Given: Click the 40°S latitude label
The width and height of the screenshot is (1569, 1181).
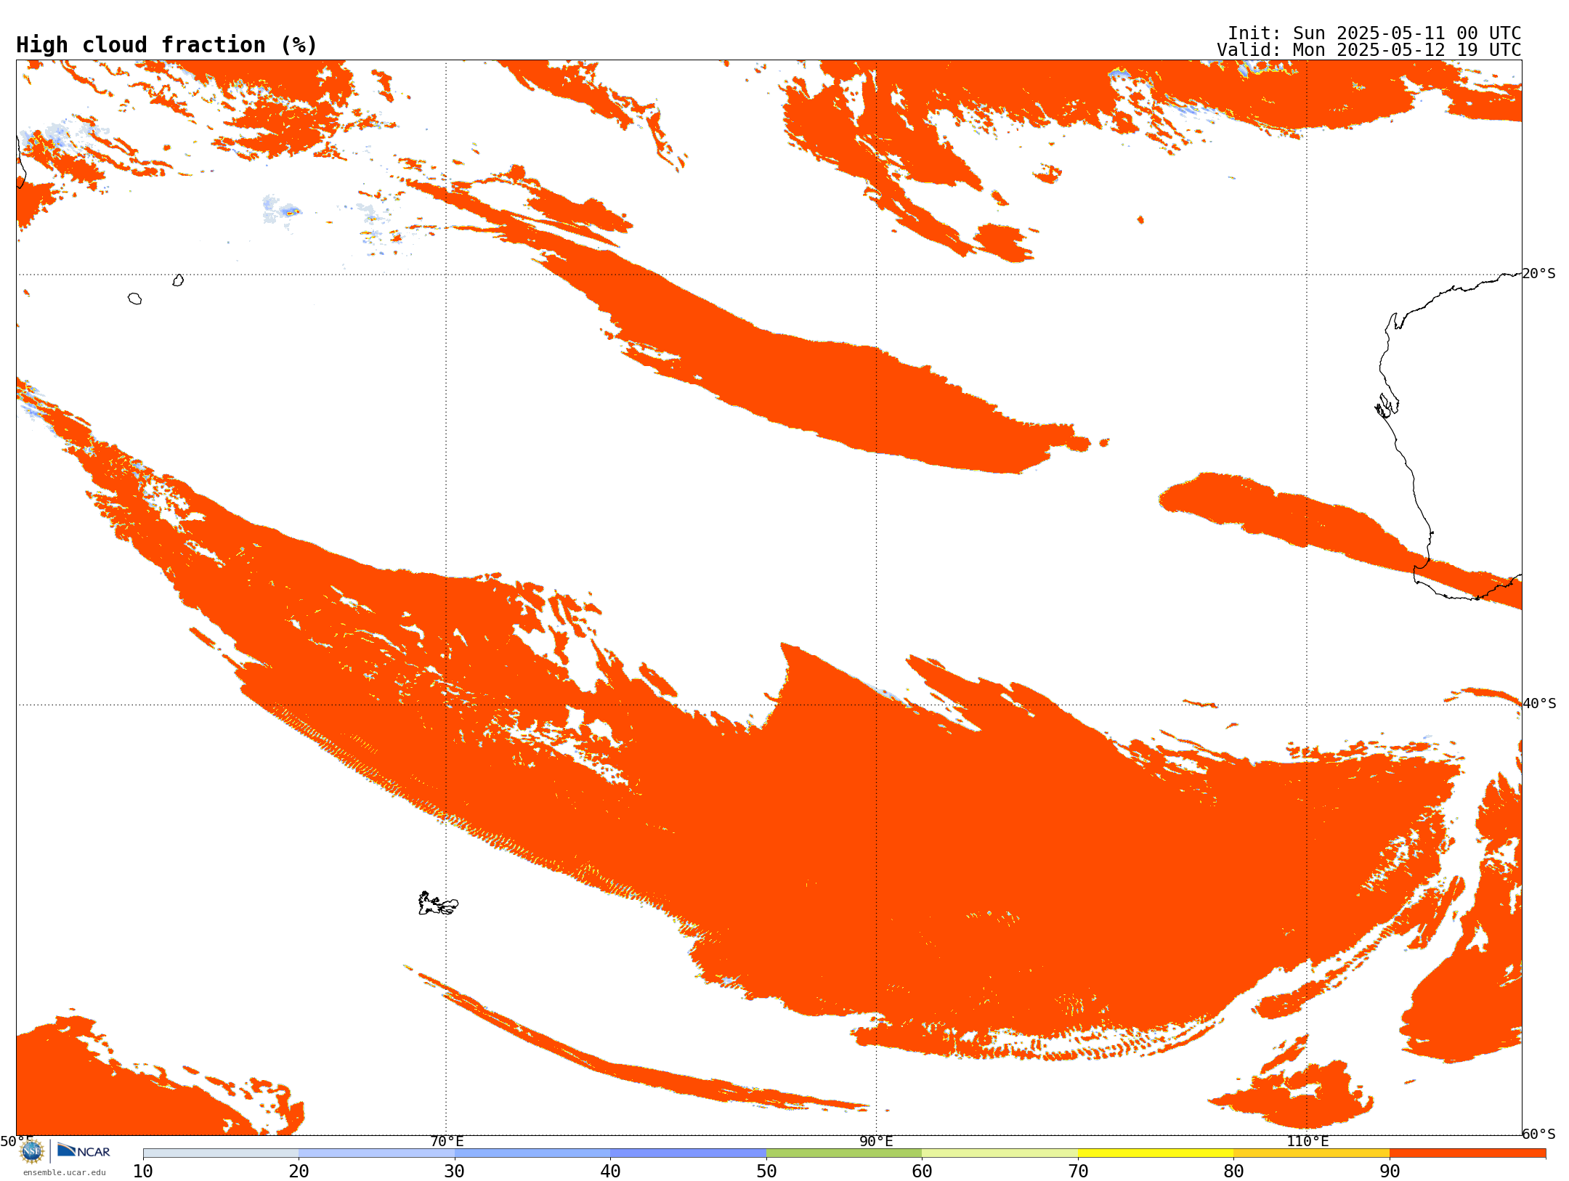Looking at the screenshot, I should coord(1538,704).
